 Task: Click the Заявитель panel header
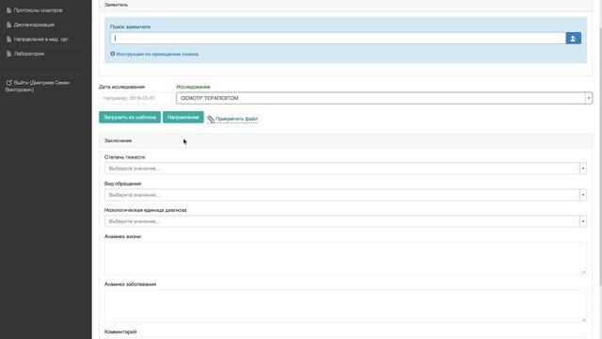click(x=345, y=5)
